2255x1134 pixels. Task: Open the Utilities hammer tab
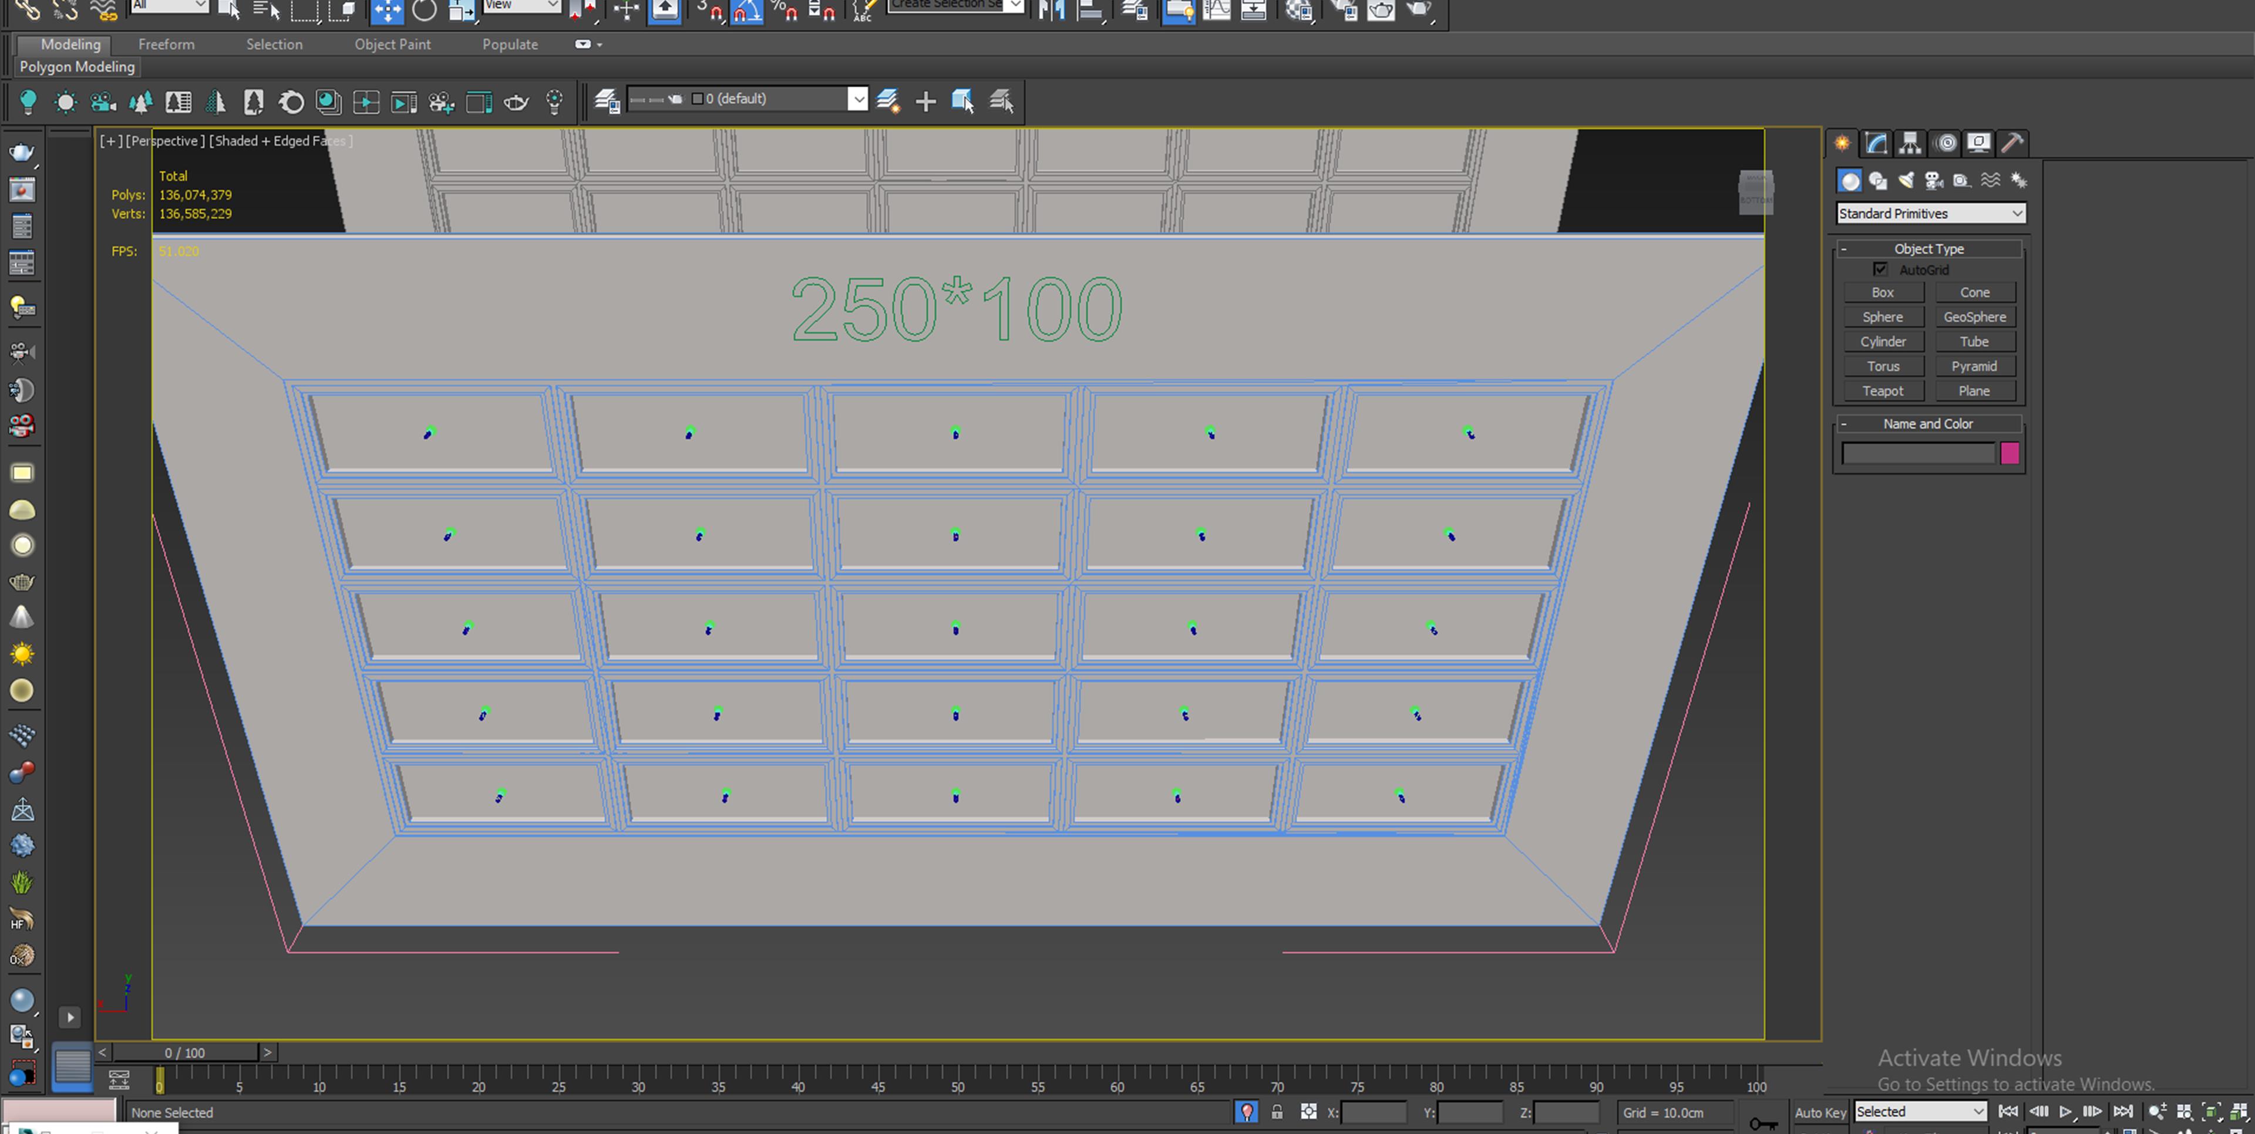pyautogui.click(x=2012, y=143)
